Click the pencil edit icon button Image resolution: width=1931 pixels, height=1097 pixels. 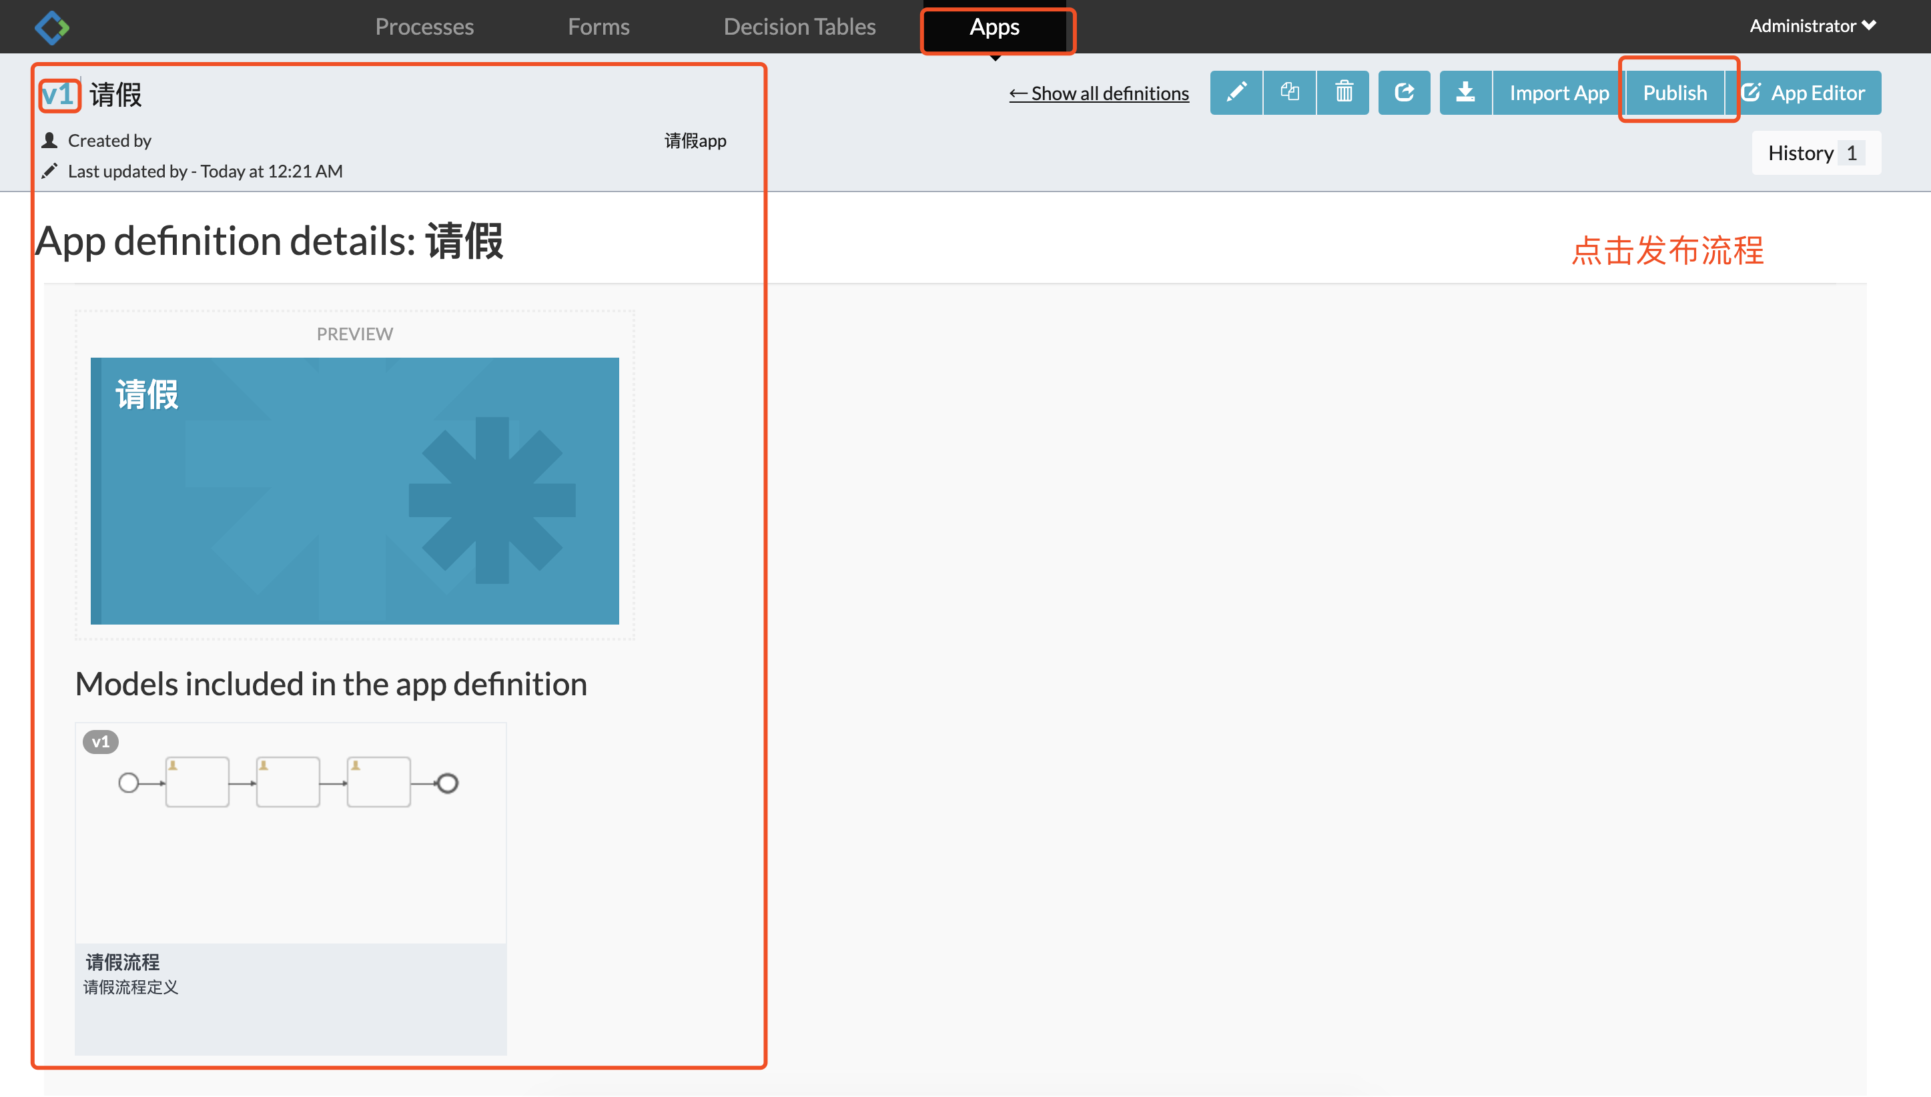pos(1236,93)
